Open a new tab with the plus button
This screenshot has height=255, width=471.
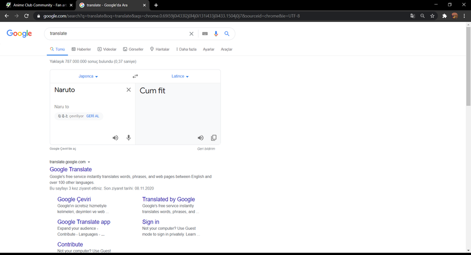pos(156,5)
